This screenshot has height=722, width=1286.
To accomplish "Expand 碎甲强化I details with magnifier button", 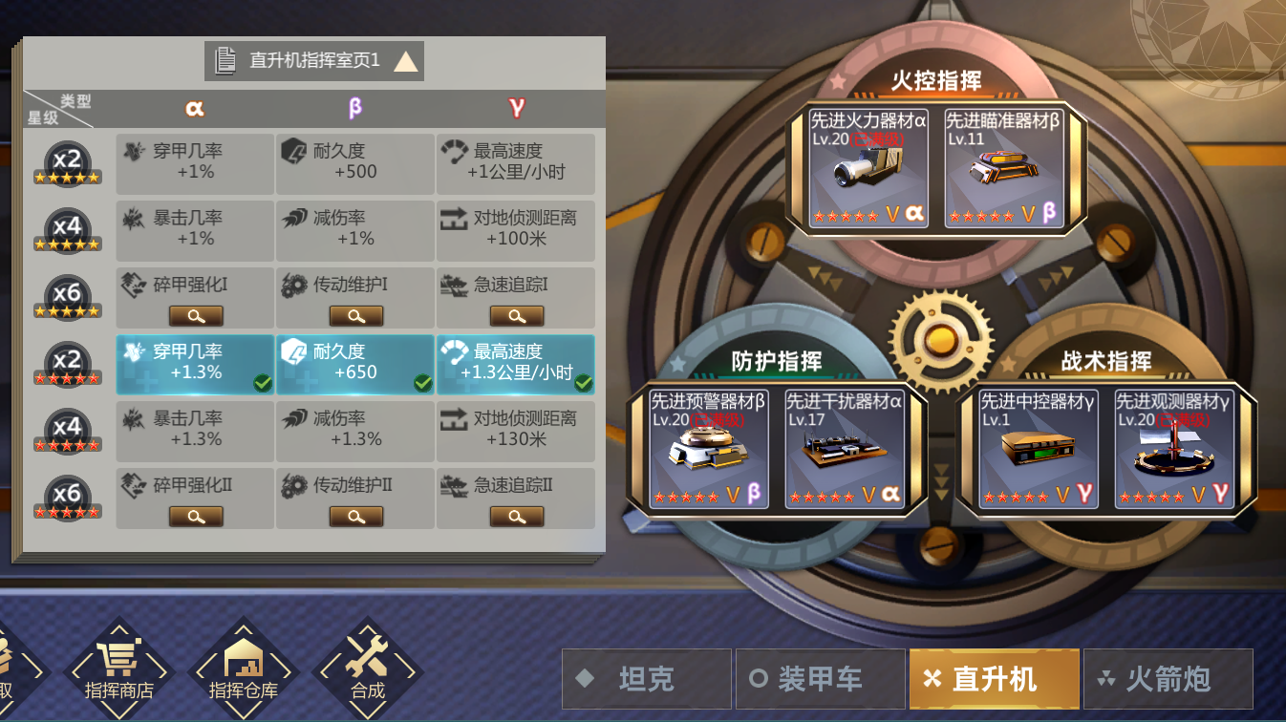I will [196, 316].
